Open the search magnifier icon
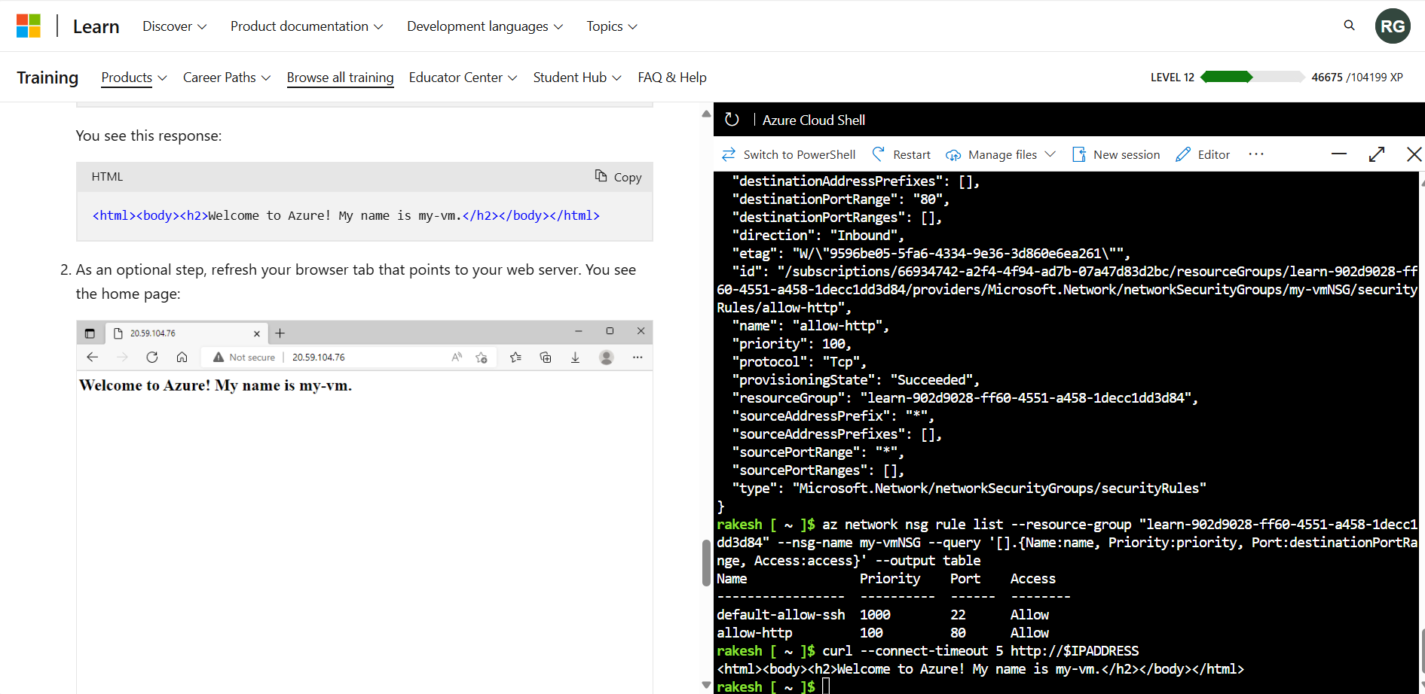 (1349, 26)
